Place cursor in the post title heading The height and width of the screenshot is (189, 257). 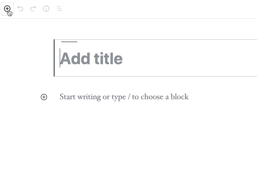tap(91, 59)
